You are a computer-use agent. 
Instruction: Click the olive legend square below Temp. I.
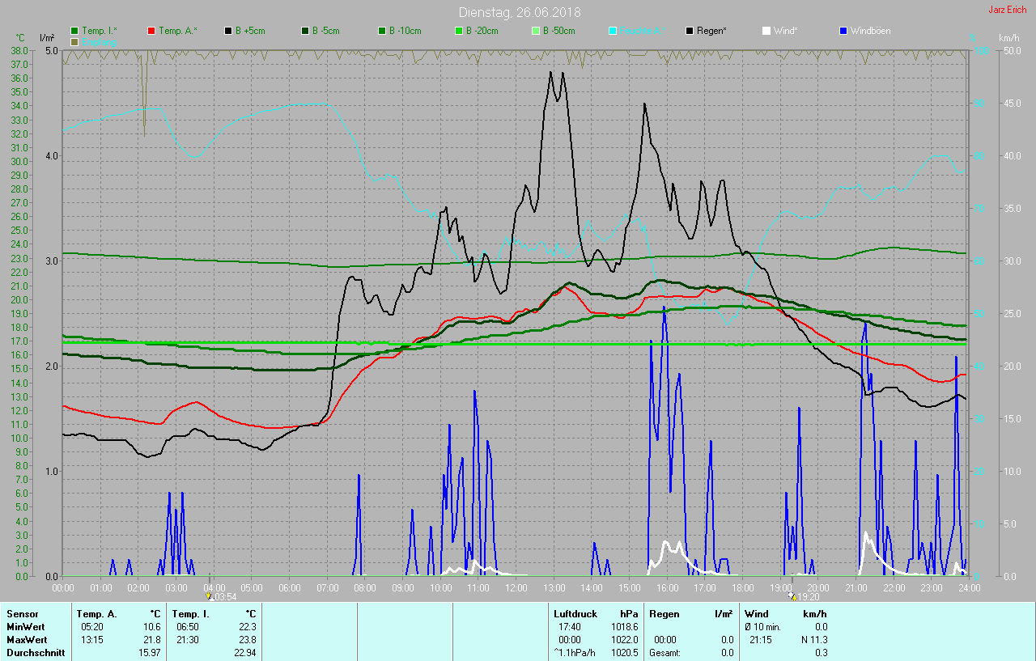tap(75, 41)
